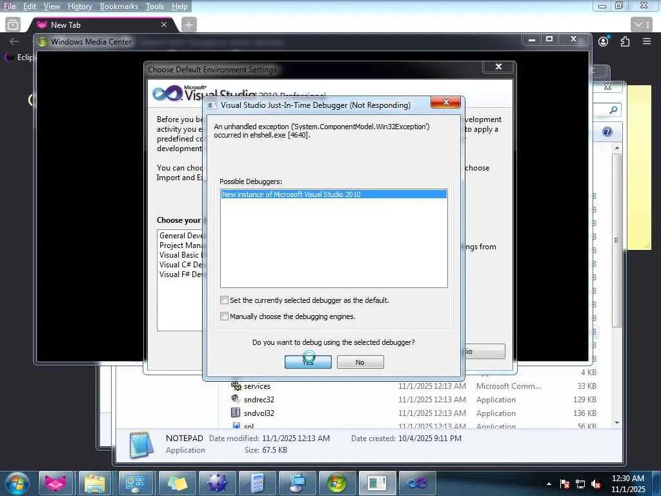Open the browser account profile icon

tap(604, 41)
